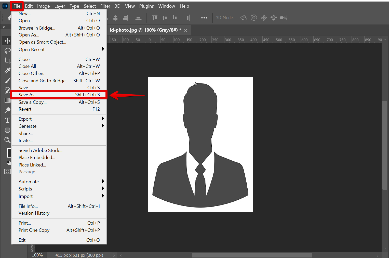Open the Window menu
Image resolution: width=389 pixels, height=258 pixels.
coord(166,6)
